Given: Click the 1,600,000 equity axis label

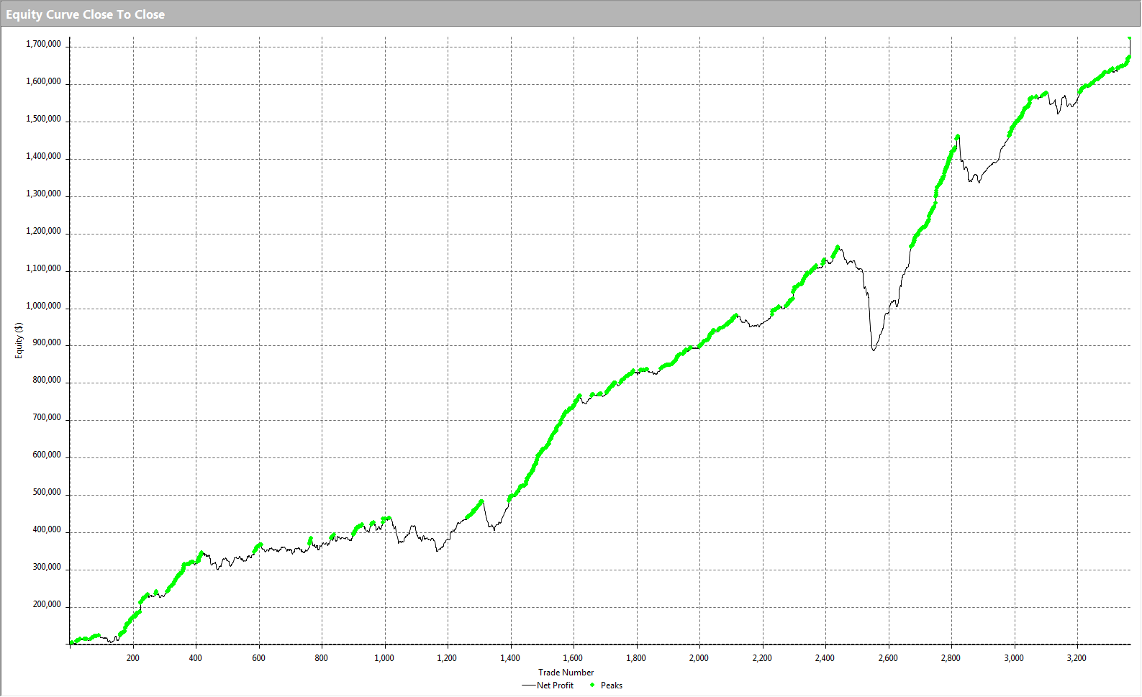Looking at the screenshot, I should click(x=44, y=81).
